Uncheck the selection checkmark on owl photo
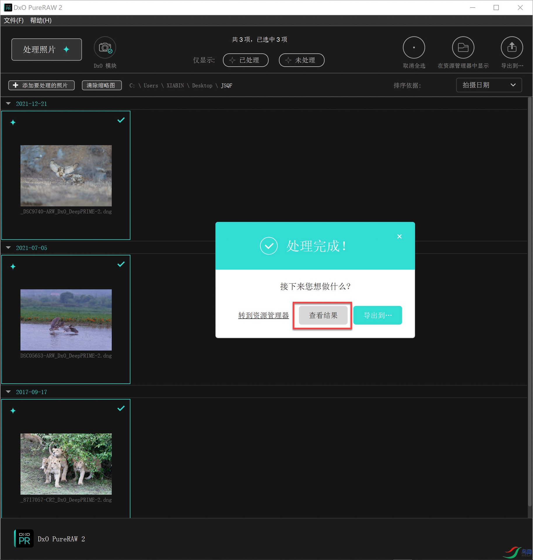 coord(121,120)
